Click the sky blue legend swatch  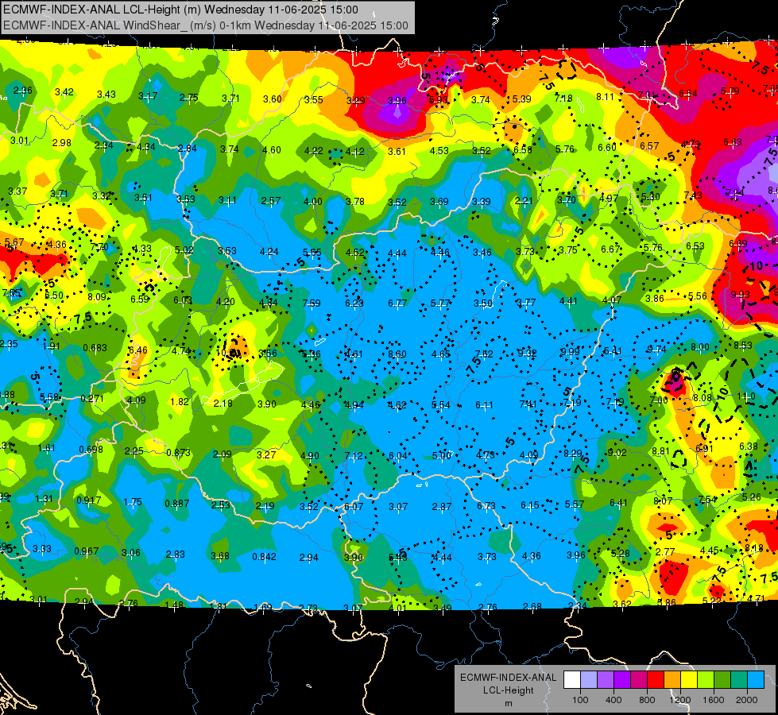pyautogui.click(x=756, y=680)
